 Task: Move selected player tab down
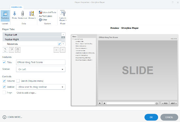click(x=63, y=50)
